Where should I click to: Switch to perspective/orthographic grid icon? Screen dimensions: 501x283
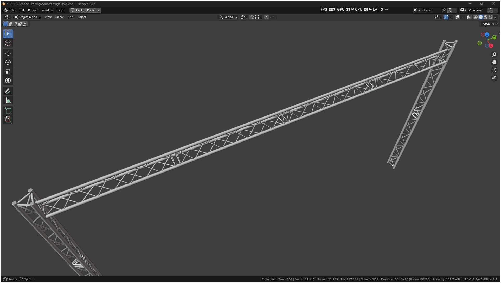tap(494, 78)
